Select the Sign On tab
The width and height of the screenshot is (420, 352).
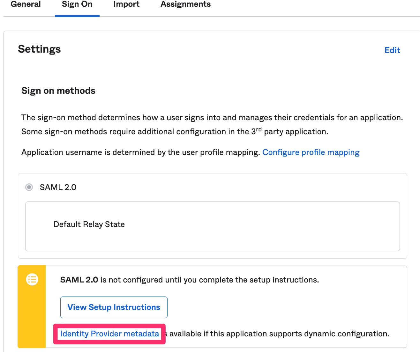[77, 4]
